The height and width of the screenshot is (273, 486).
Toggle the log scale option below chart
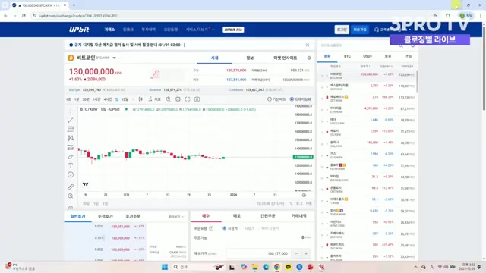299,203
